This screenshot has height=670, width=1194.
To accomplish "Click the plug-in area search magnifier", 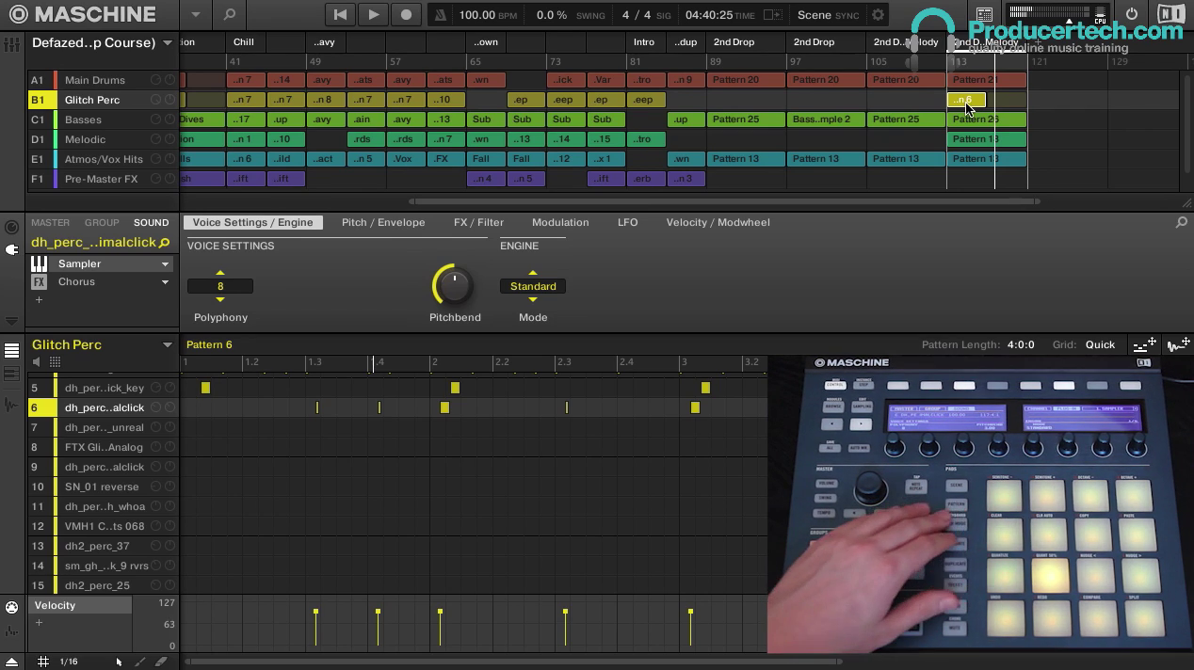I will pyautogui.click(x=1181, y=223).
